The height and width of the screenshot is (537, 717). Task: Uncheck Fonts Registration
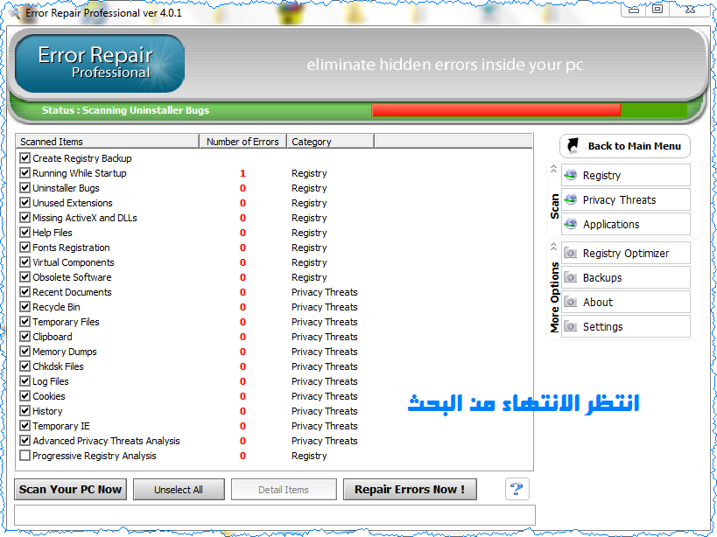click(25, 247)
